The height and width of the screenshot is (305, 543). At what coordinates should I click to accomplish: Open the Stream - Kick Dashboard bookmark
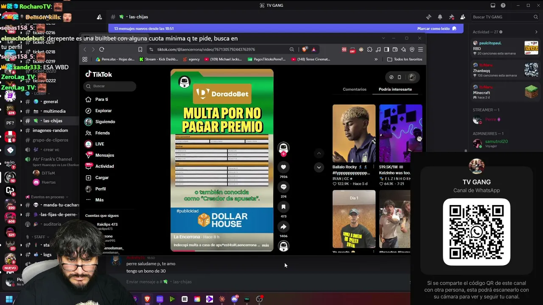(x=159, y=59)
